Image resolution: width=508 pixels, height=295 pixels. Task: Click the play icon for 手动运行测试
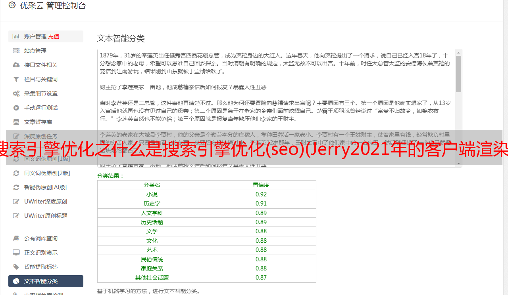click(16, 108)
